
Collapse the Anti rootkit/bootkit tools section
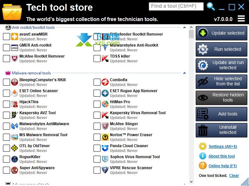184,27
